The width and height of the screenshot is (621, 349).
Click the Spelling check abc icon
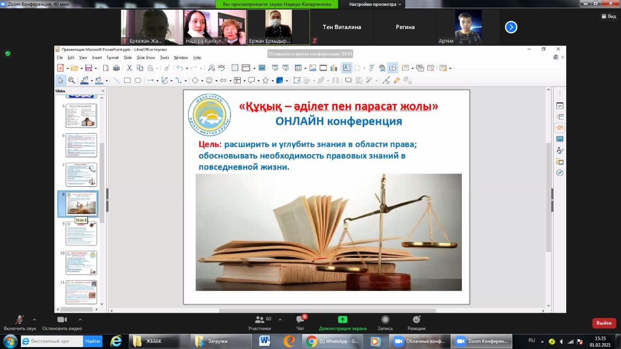[x=222, y=68]
